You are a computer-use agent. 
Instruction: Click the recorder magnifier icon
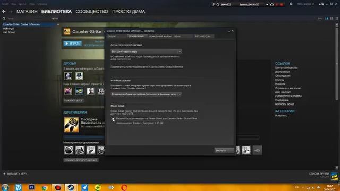218,5
